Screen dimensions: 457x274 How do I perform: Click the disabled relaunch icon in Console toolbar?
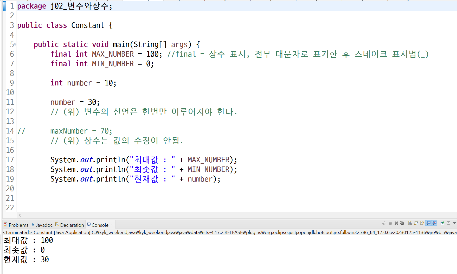point(384,223)
